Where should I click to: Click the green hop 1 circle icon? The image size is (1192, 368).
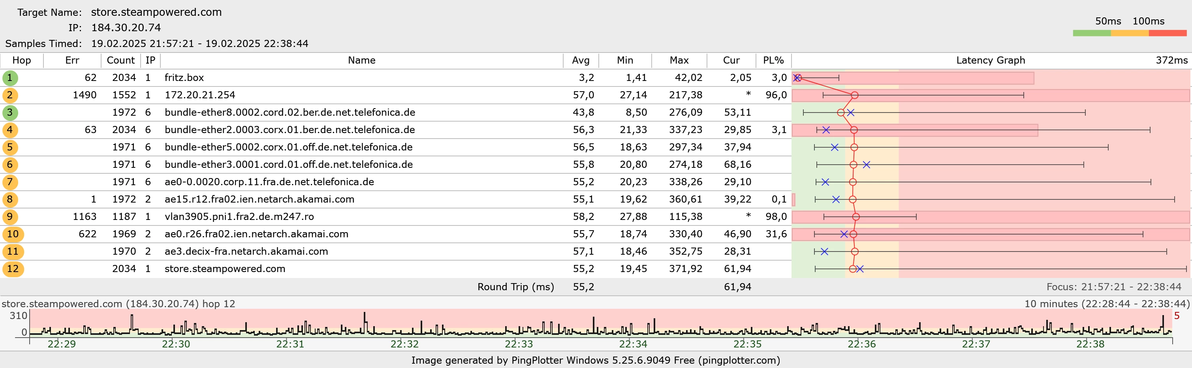[10, 78]
